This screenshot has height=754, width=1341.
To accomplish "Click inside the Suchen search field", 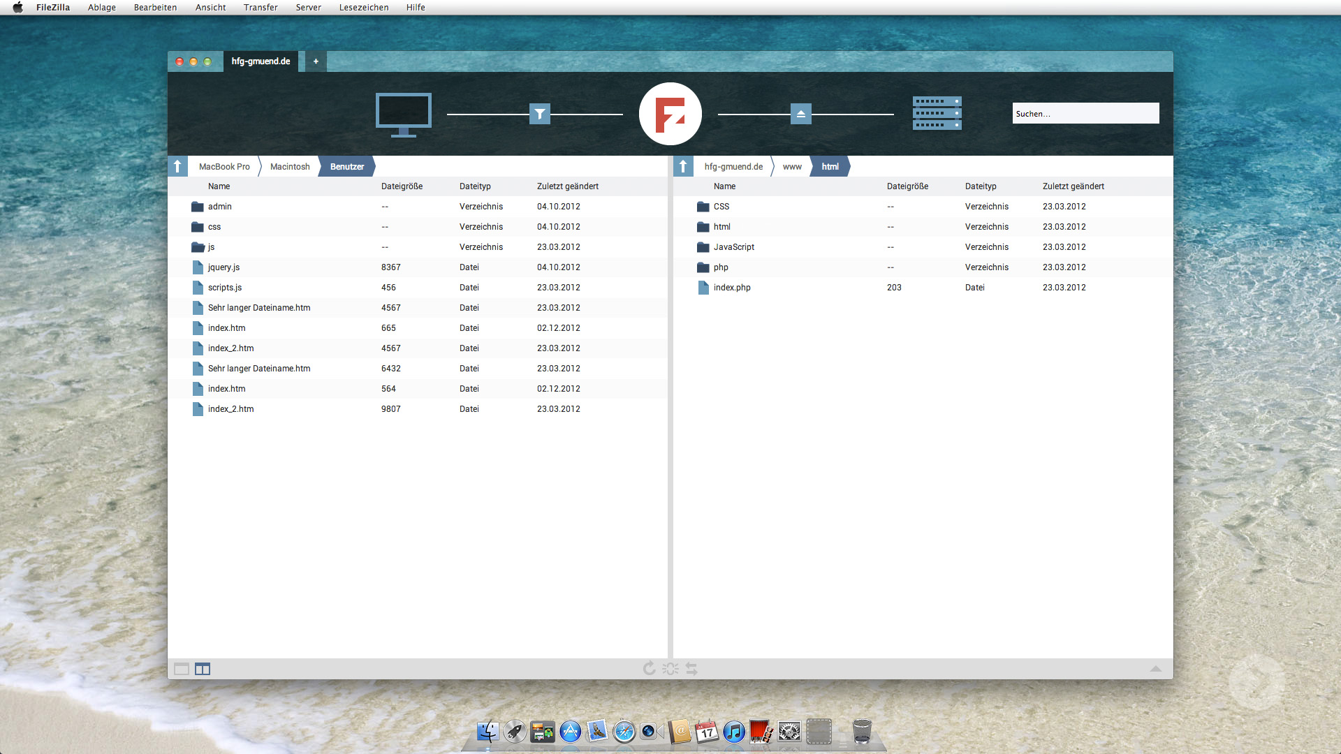I will [x=1085, y=113].
